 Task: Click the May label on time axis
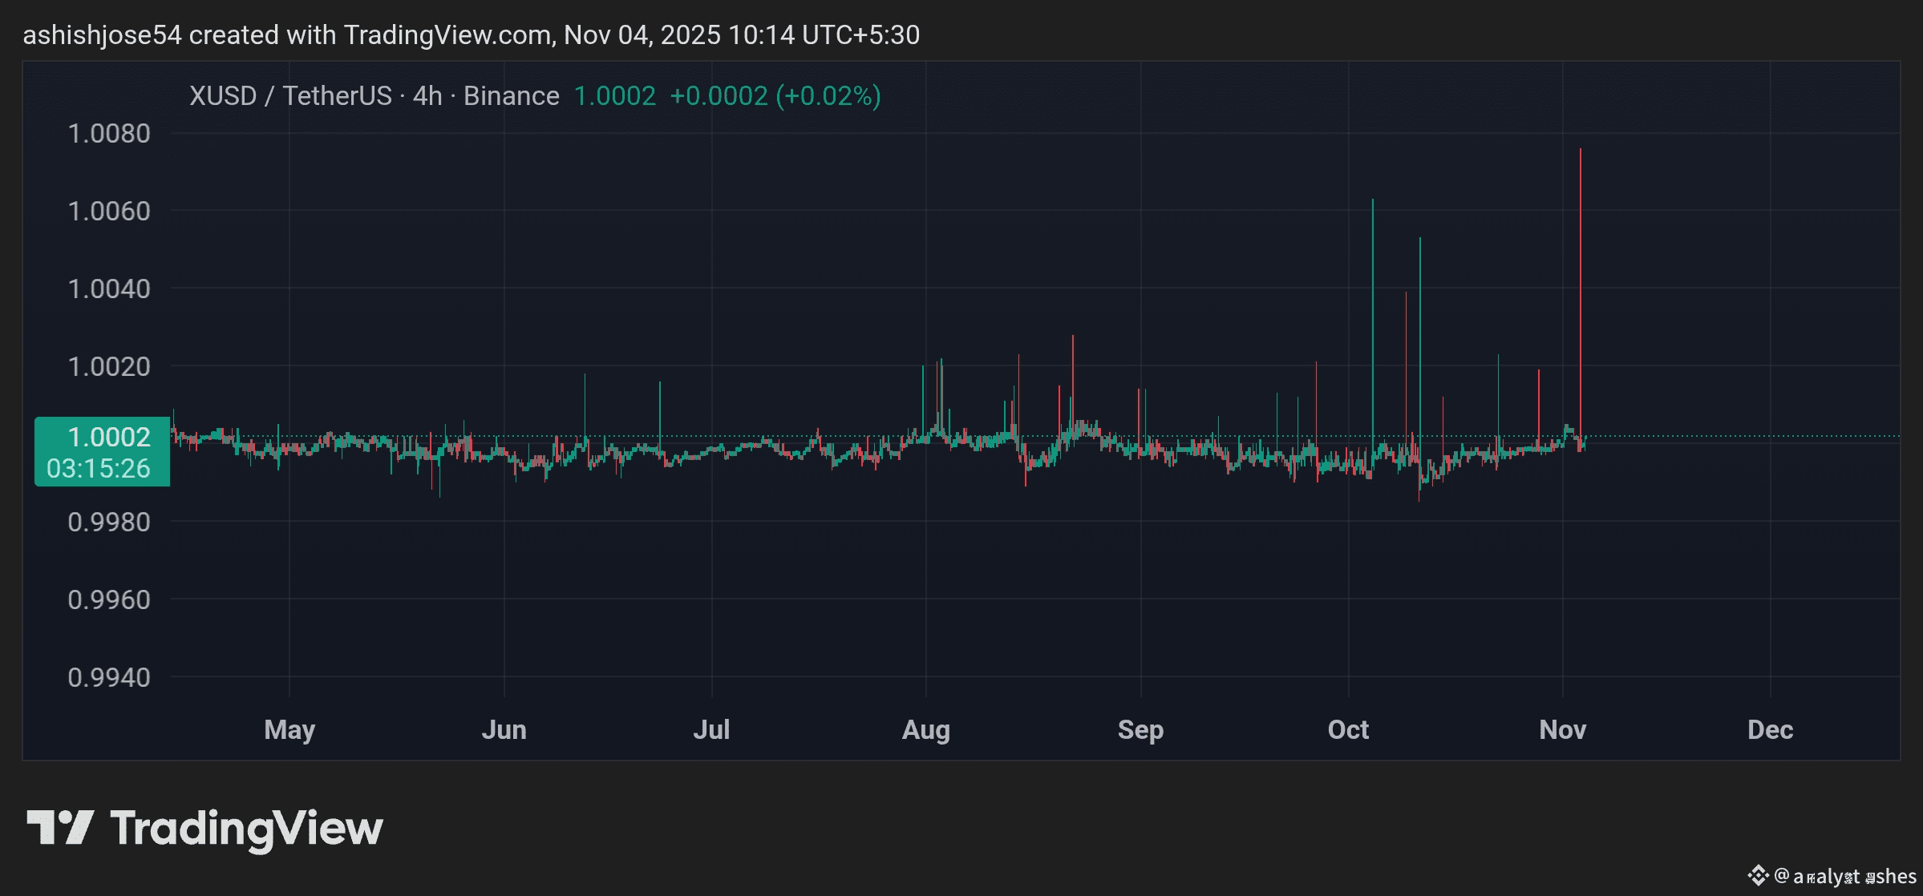click(289, 729)
